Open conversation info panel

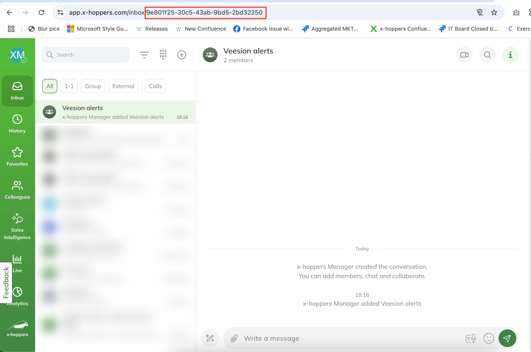510,55
